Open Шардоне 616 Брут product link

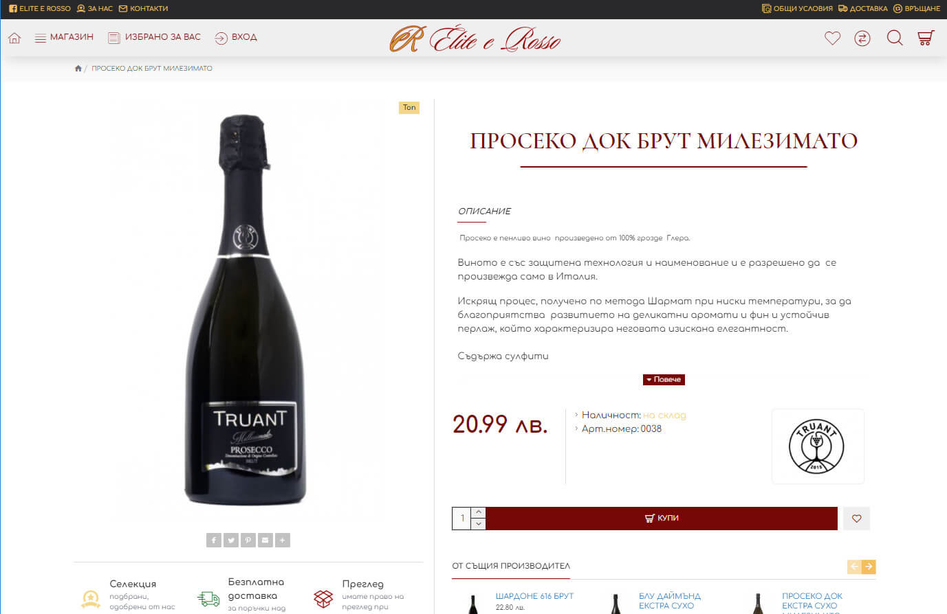[x=534, y=596]
